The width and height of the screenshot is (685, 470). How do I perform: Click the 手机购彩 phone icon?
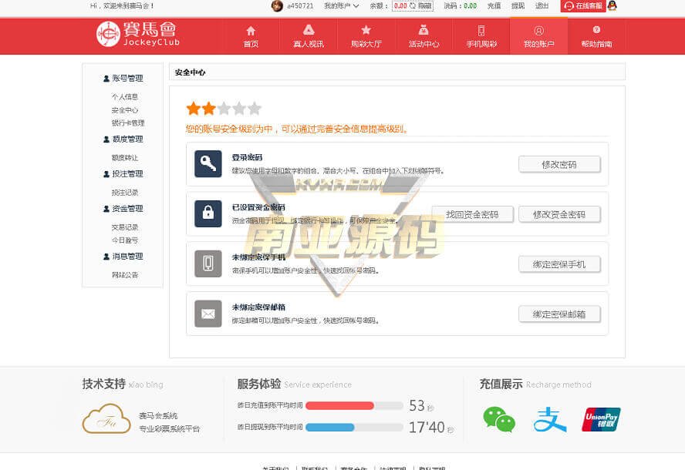[481, 31]
